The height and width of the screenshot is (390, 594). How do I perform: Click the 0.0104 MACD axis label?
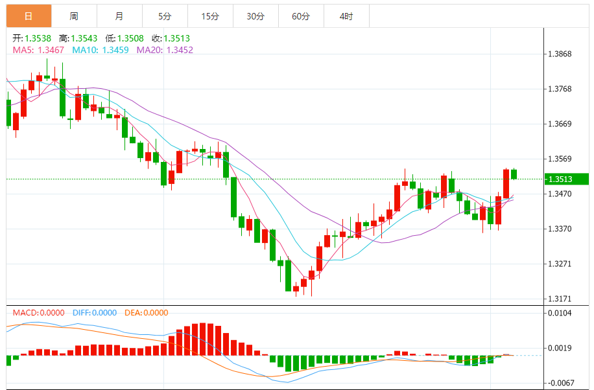560,313
